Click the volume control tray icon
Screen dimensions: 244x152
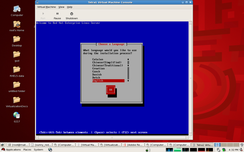pyautogui.click(x=241, y=150)
